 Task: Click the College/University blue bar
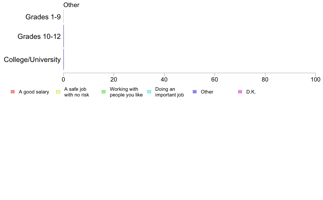point(64,59)
